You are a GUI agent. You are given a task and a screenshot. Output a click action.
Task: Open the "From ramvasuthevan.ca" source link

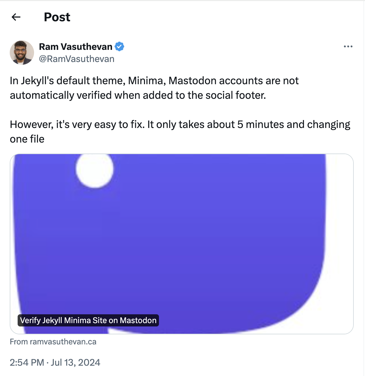coord(53,342)
